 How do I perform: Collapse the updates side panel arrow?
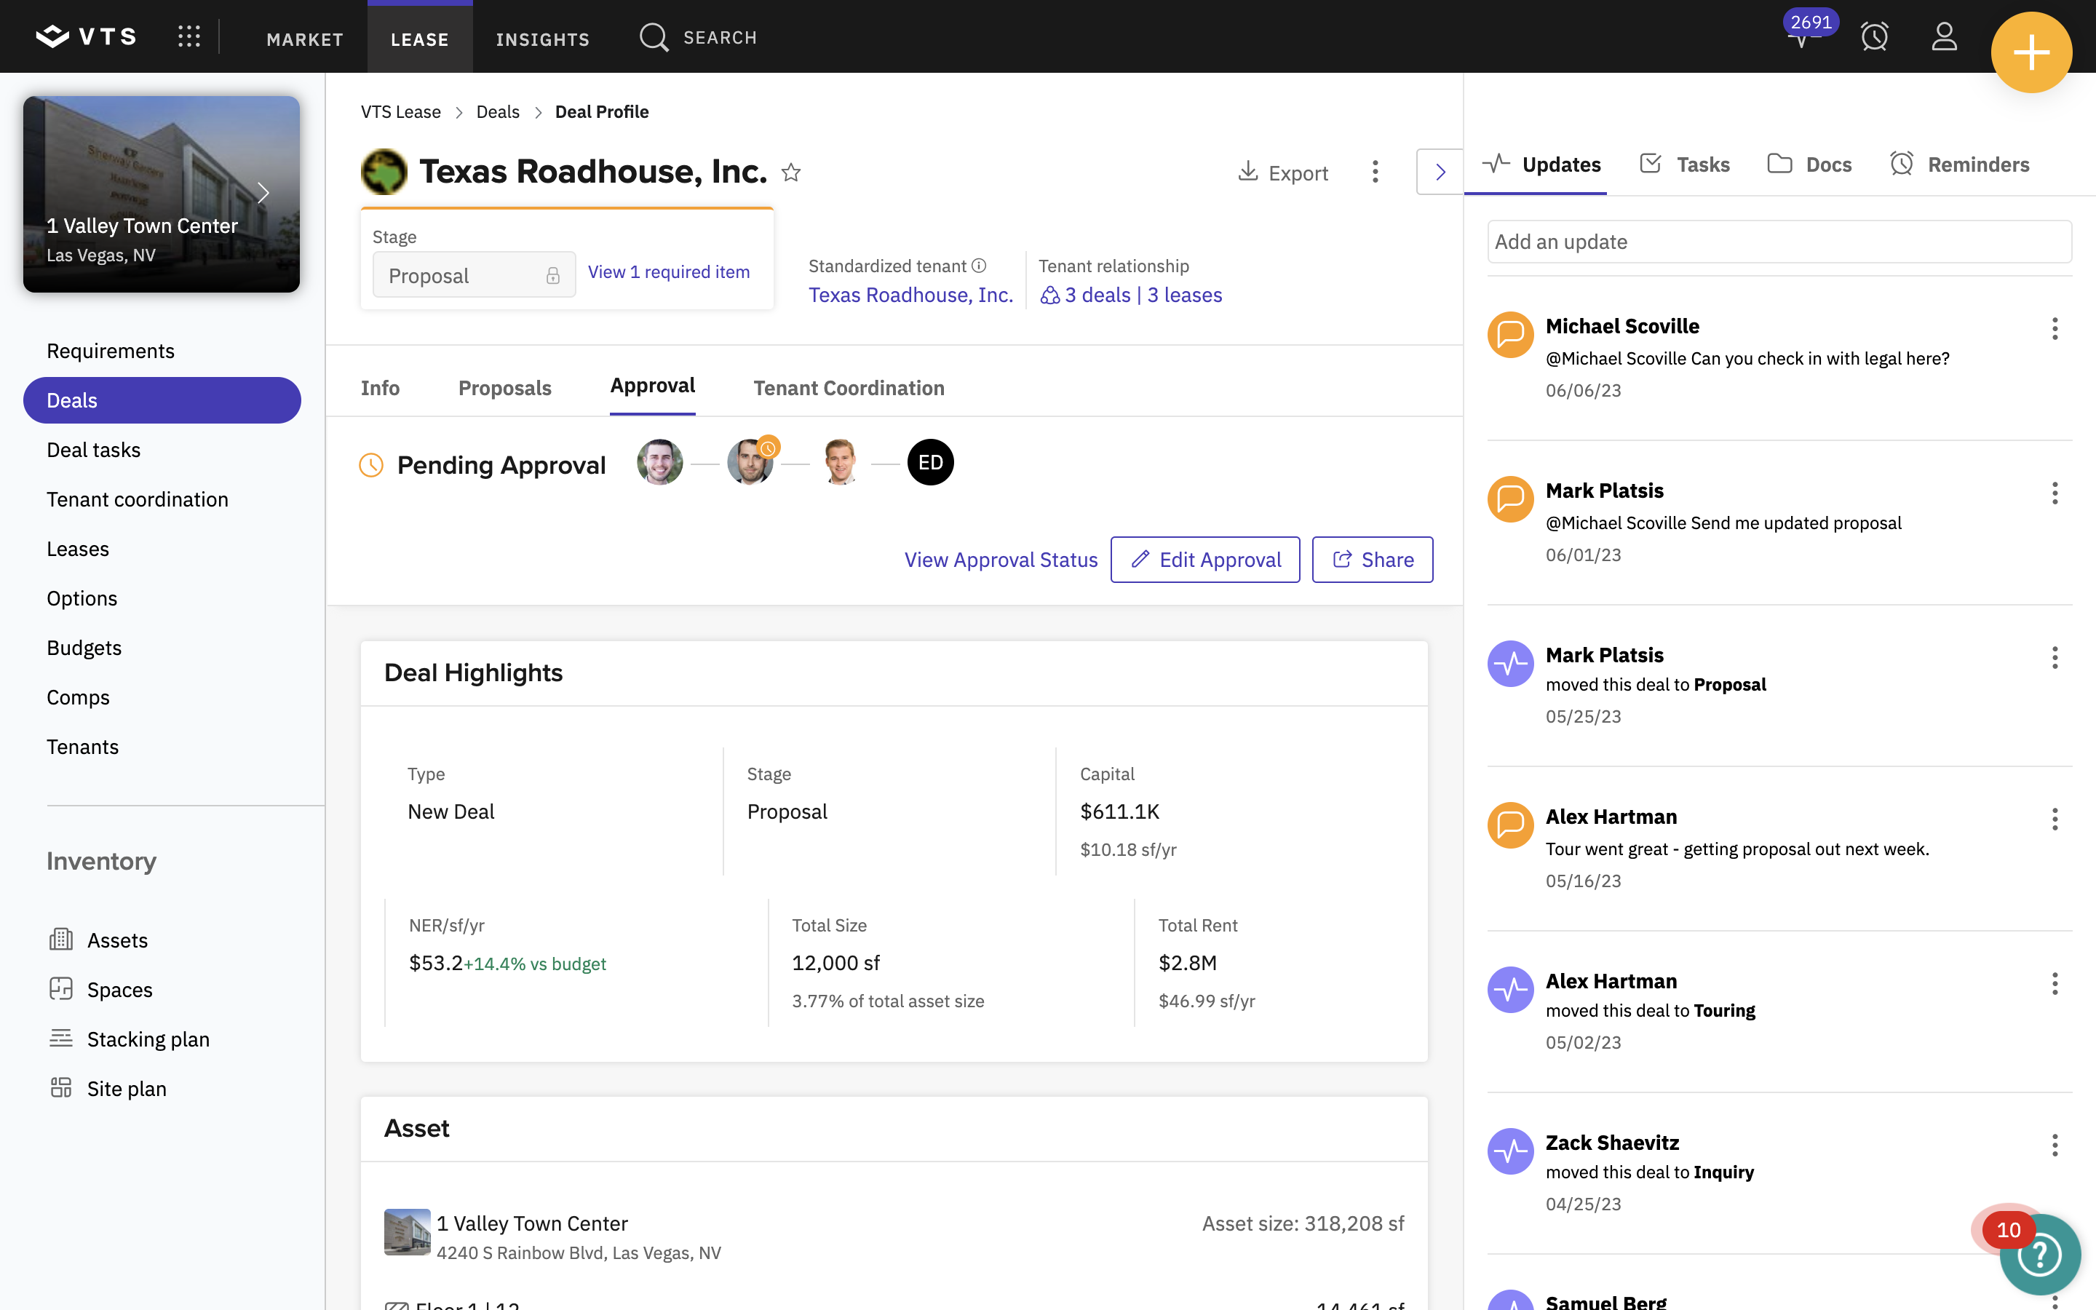tap(1440, 172)
